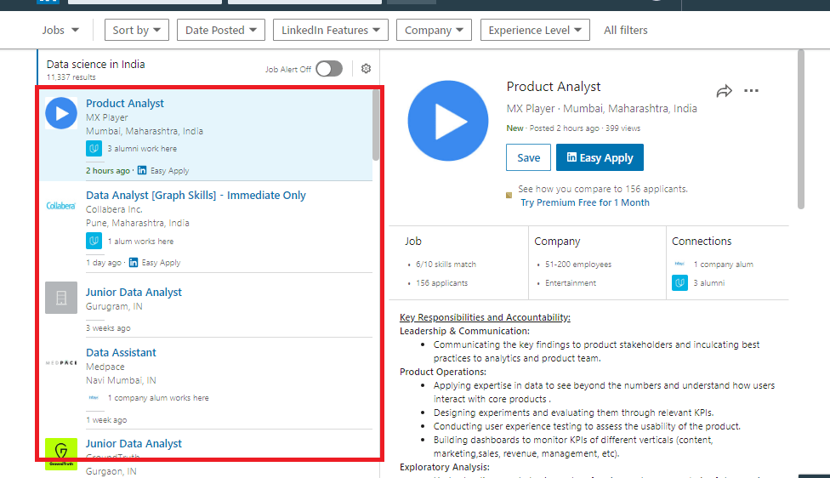Click 'Collabera Inc.' company name

pyautogui.click(x=114, y=209)
